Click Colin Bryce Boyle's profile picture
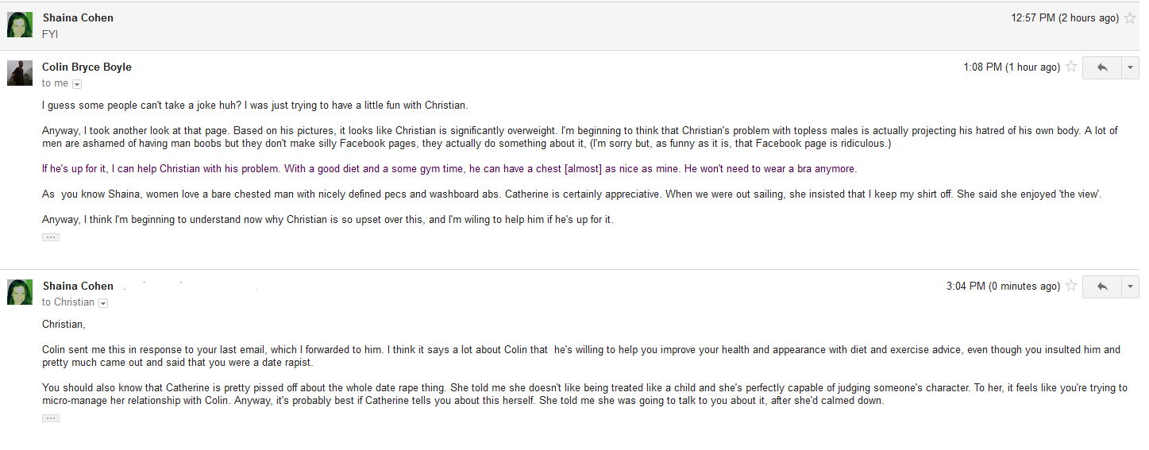1149x450 pixels. point(20,73)
